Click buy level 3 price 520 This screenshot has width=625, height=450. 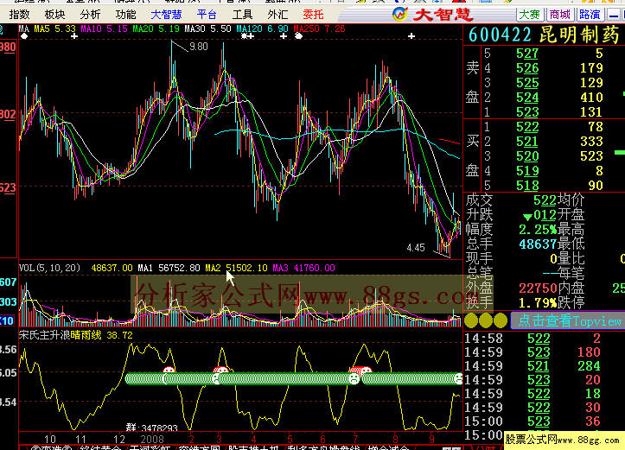click(x=527, y=156)
